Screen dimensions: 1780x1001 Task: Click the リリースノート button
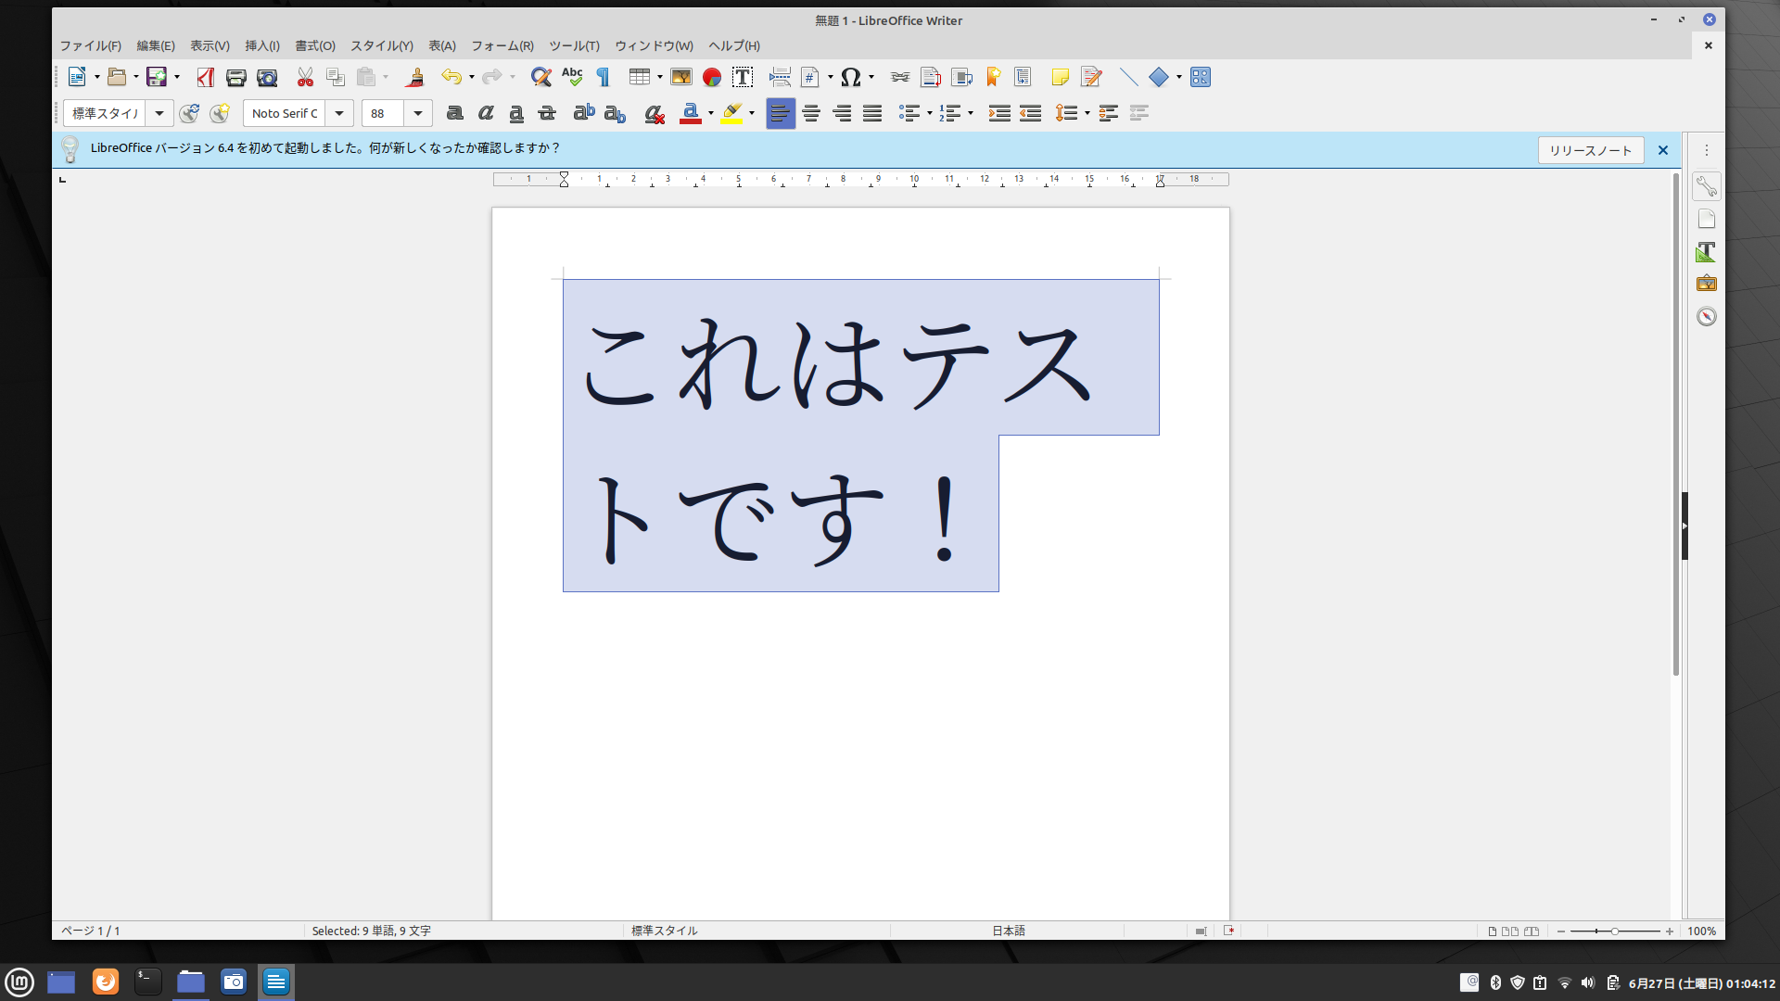click(1591, 150)
